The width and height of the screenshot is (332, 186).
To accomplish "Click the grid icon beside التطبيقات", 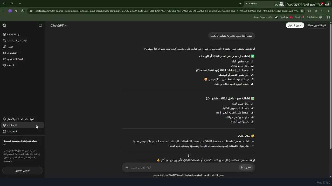I will (4, 53).
